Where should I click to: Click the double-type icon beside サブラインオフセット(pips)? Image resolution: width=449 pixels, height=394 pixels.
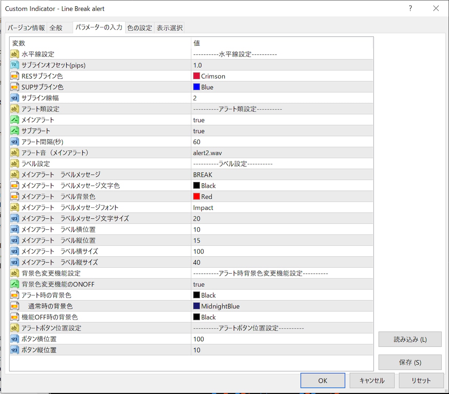tap(14, 65)
